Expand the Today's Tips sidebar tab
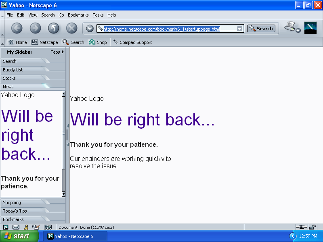 click(33, 211)
